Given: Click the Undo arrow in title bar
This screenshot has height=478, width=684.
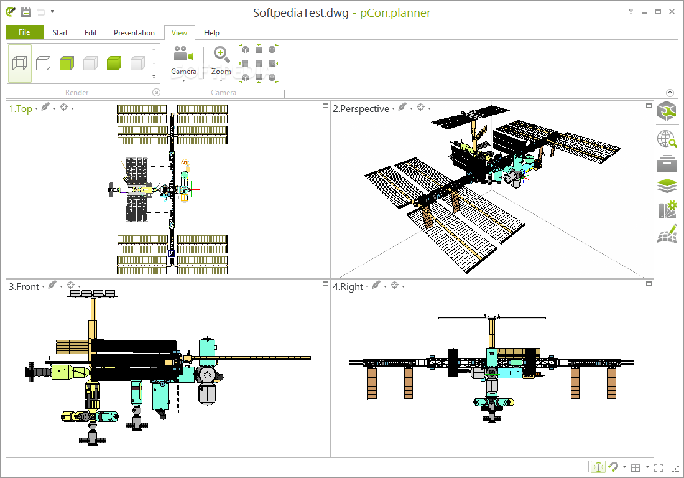Looking at the screenshot, I should [41, 12].
